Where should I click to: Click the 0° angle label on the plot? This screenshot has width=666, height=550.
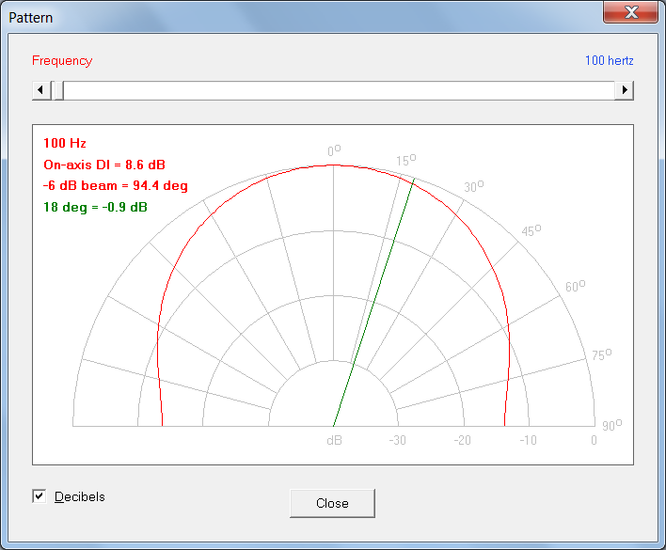pos(334,150)
